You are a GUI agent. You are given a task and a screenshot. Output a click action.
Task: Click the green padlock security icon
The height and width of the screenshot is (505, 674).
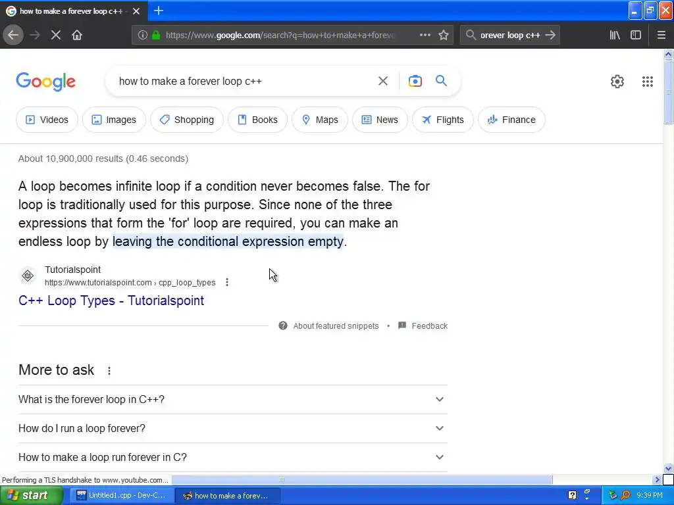click(156, 36)
